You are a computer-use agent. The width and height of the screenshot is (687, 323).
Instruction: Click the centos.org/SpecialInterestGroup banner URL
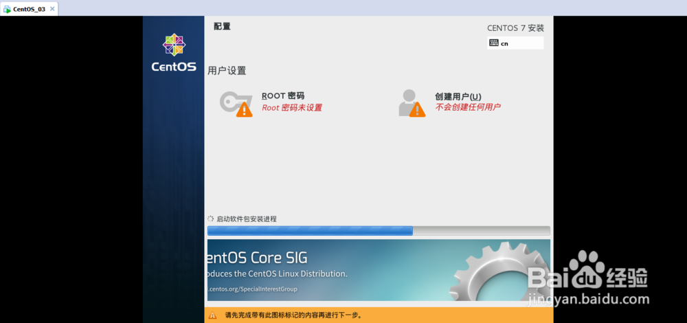point(252,289)
